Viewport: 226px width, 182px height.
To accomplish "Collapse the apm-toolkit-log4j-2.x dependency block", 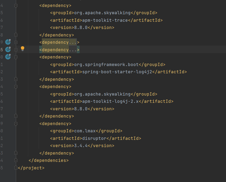I will [16, 87].
